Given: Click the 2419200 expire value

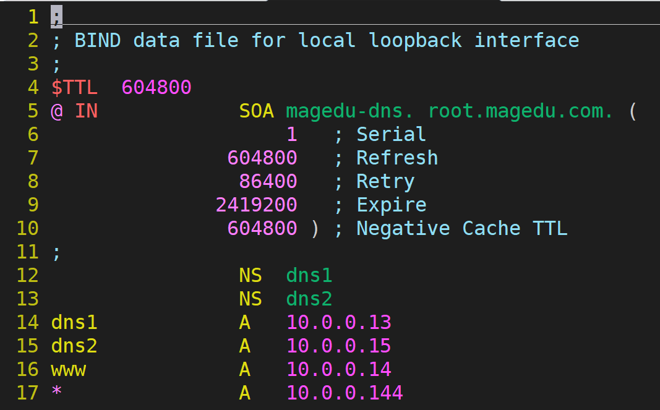Looking at the screenshot, I should (x=256, y=205).
